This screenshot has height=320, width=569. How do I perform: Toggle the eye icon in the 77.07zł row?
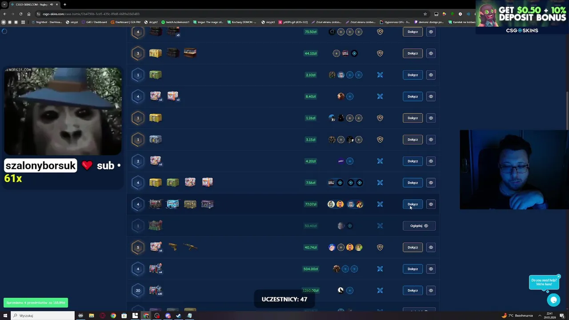(431, 204)
